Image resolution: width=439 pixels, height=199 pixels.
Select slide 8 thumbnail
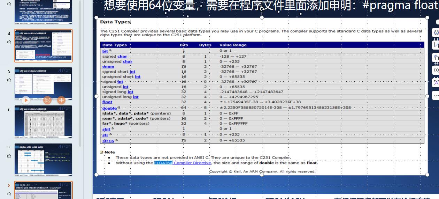pos(44,190)
